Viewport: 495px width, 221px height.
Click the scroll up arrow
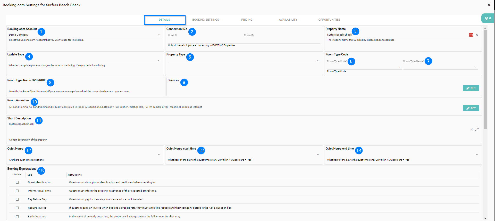pyautogui.click(x=485, y=28)
